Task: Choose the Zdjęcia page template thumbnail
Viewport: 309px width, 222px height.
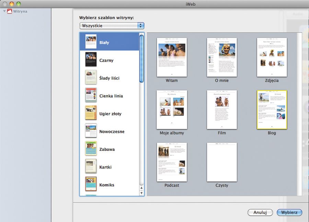Action: pos(272,57)
